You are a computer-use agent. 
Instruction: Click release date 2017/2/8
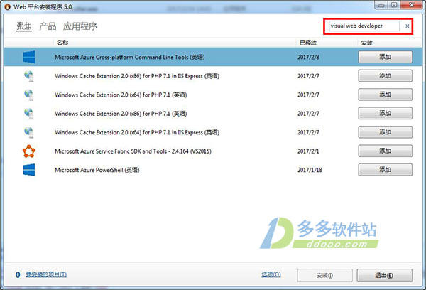[308, 58]
